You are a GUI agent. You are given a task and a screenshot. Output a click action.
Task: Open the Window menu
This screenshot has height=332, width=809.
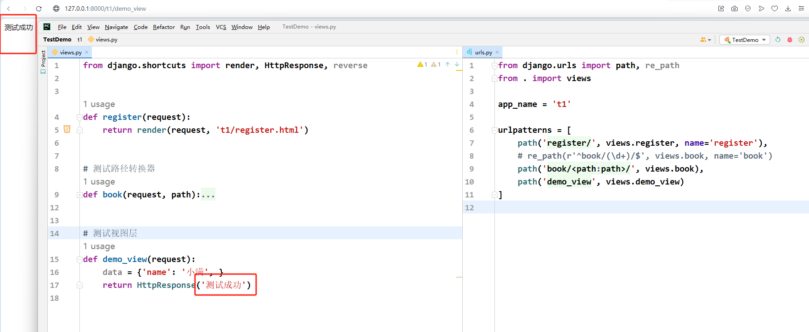click(242, 27)
